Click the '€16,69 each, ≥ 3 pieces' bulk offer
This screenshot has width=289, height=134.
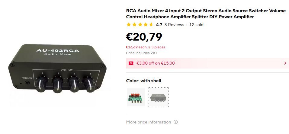[146, 47]
